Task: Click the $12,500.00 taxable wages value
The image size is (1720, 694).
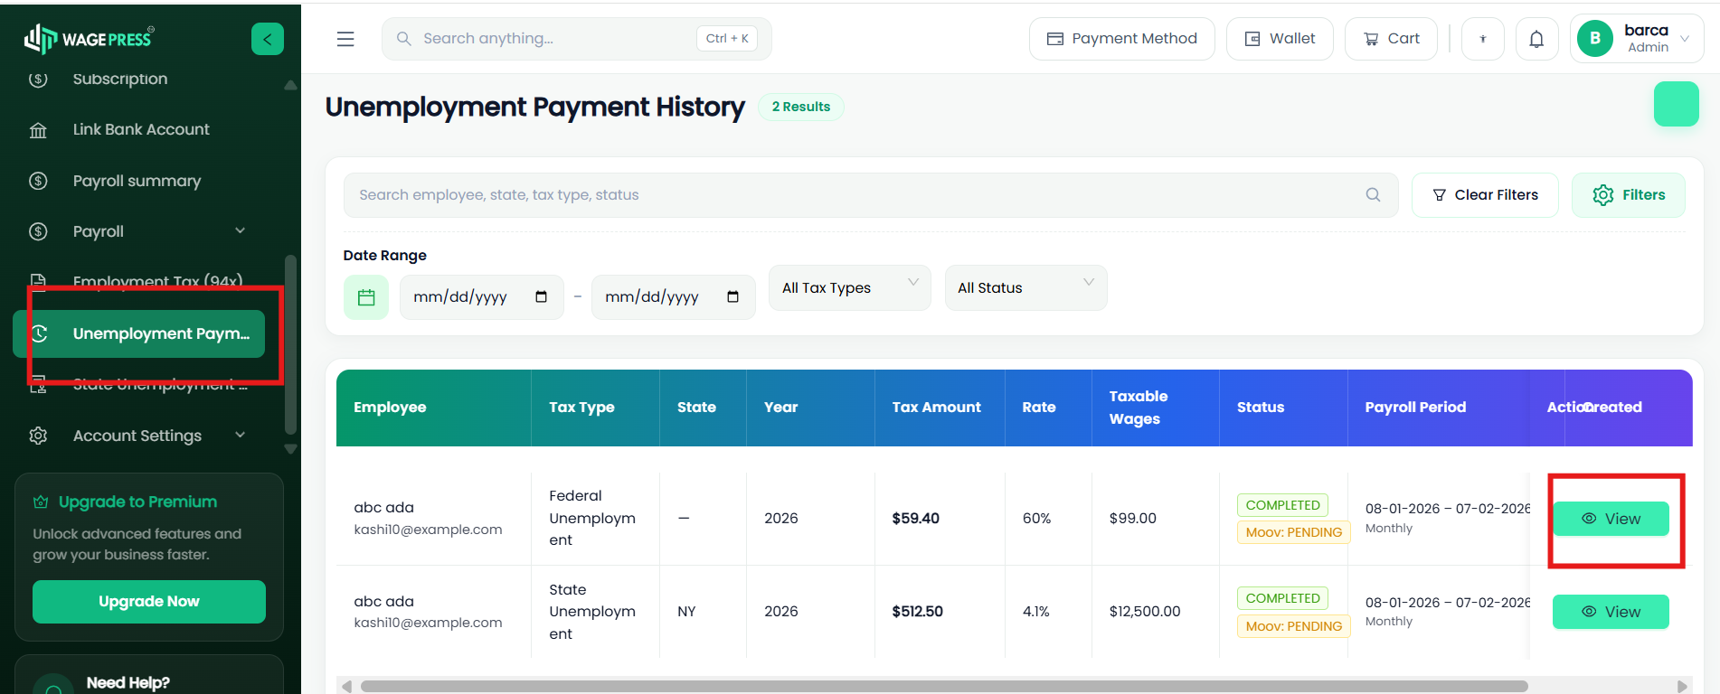Action: (1145, 612)
